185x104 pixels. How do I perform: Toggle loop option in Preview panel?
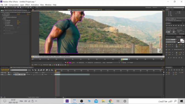181,26
